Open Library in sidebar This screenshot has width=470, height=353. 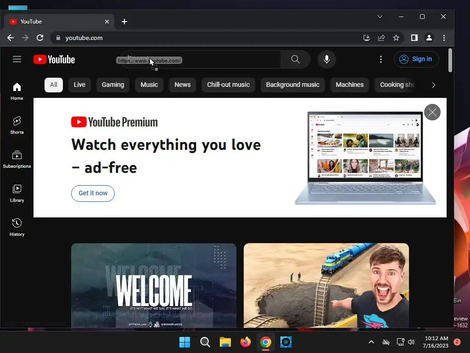pyautogui.click(x=17, y=194)
